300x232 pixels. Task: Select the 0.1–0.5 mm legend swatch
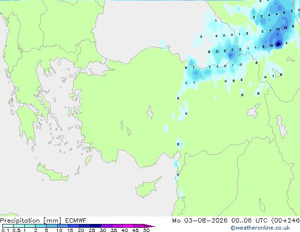coord(8,226)
